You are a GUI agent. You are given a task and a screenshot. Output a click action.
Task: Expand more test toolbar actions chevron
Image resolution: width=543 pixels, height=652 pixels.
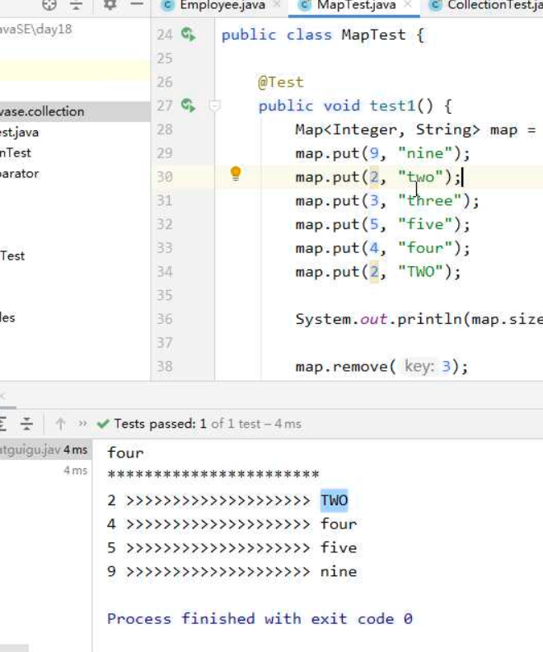[82, 424]
